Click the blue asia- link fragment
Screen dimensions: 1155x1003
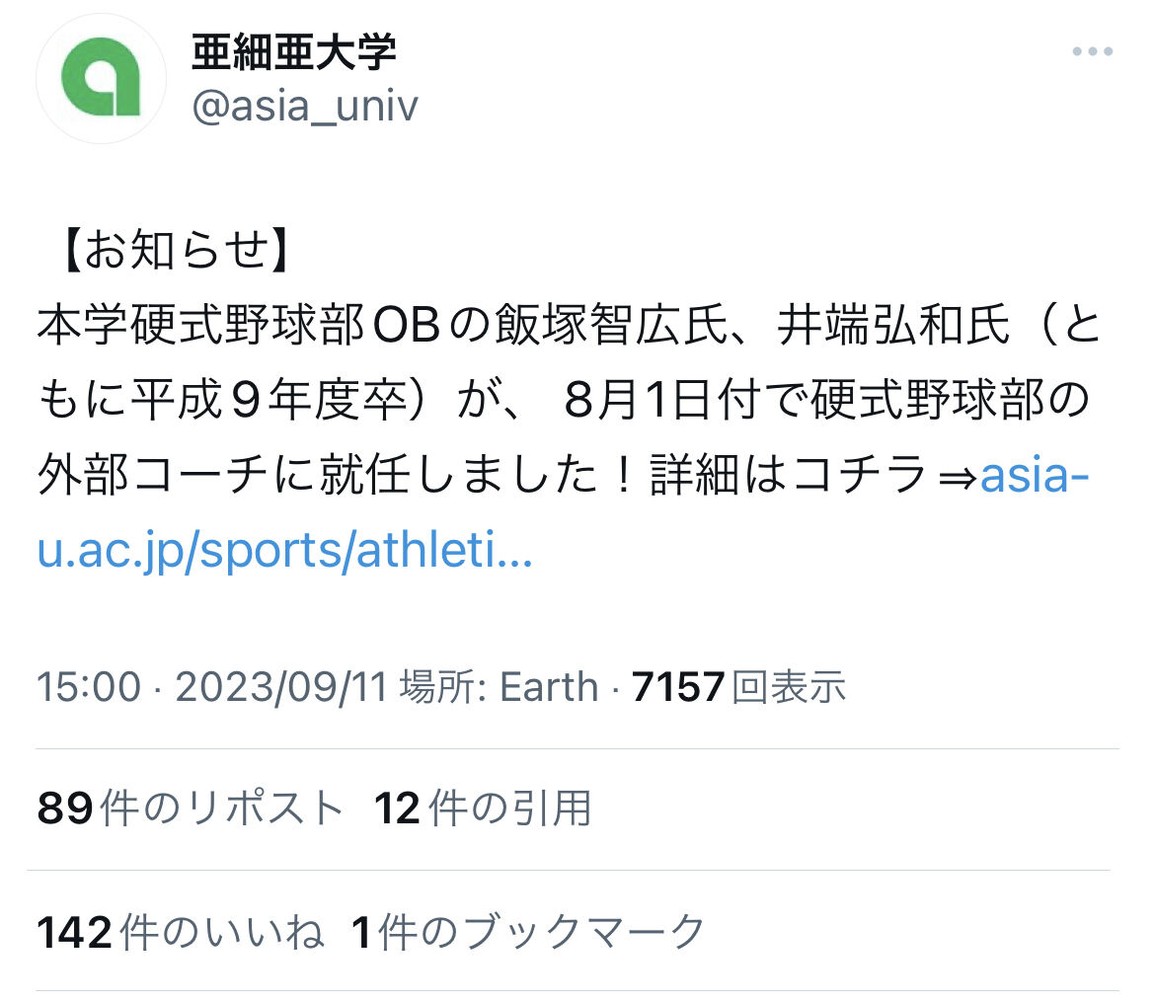pos(1035,475)
